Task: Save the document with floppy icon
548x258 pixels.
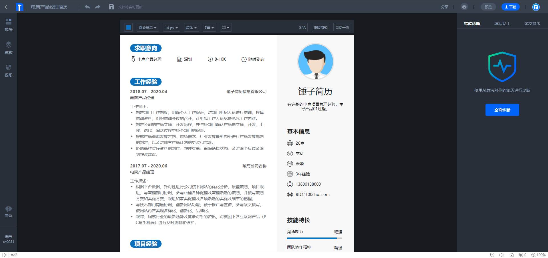Action: 112,7
